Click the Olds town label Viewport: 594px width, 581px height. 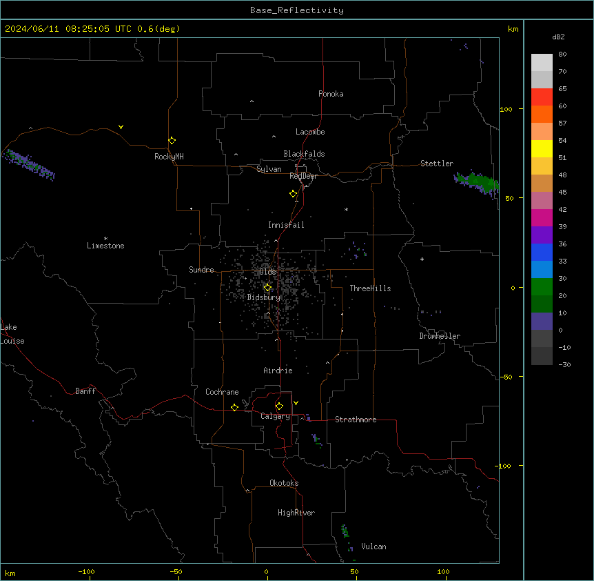pyautogui.click(x=267, y=272)
